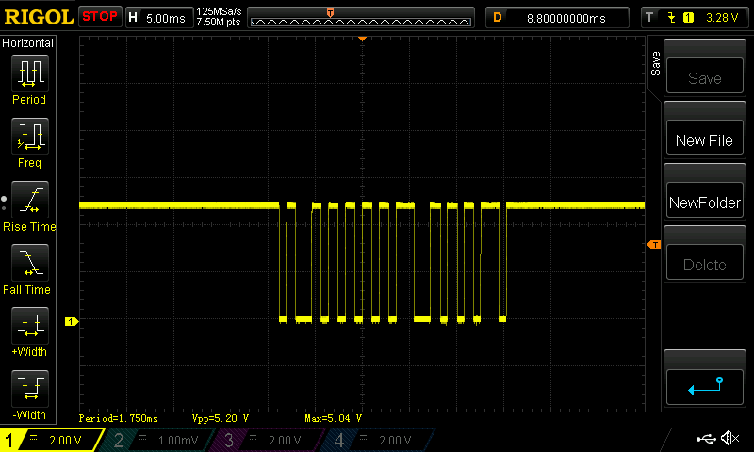The width and height of the screenshot is (754, 452).
Task: Click the Period=1.750ms measurement readout
Action: tap(119, 418)
